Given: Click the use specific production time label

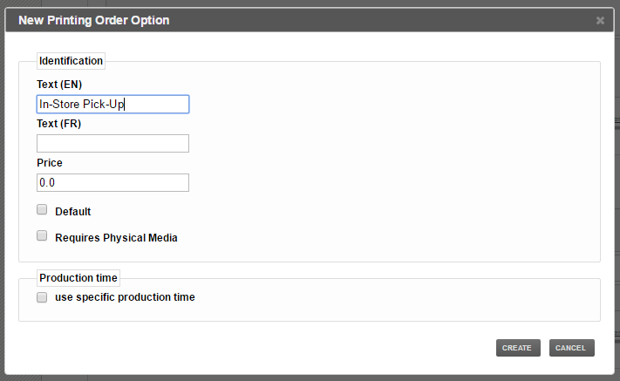Looking at the screenshot, I should 125,297.
